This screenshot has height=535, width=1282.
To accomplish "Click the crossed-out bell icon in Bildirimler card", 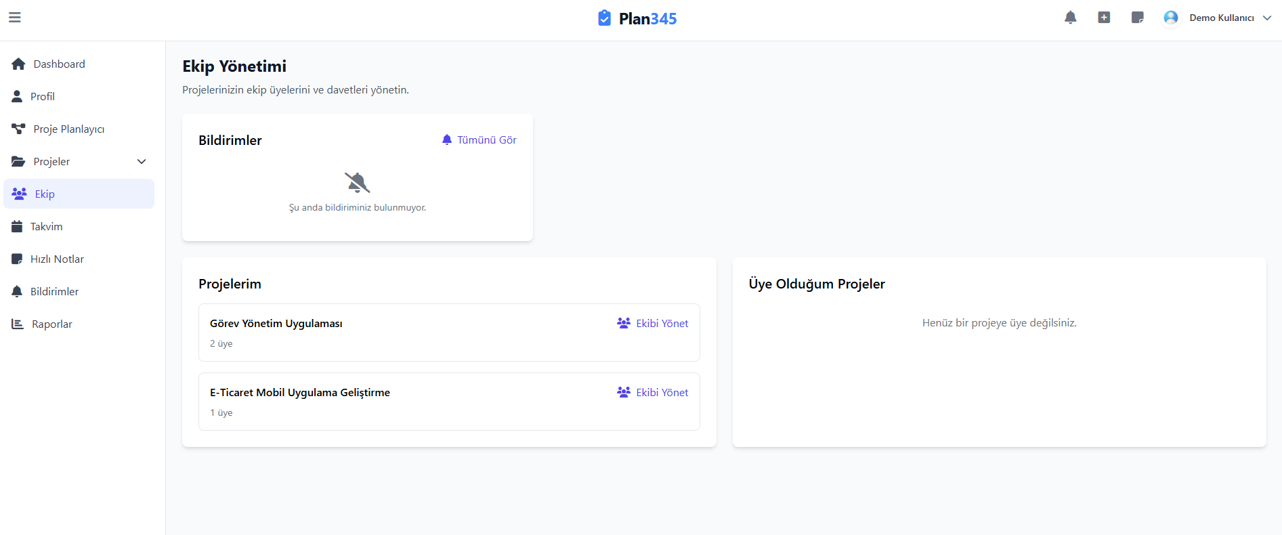I will (357, 182).
